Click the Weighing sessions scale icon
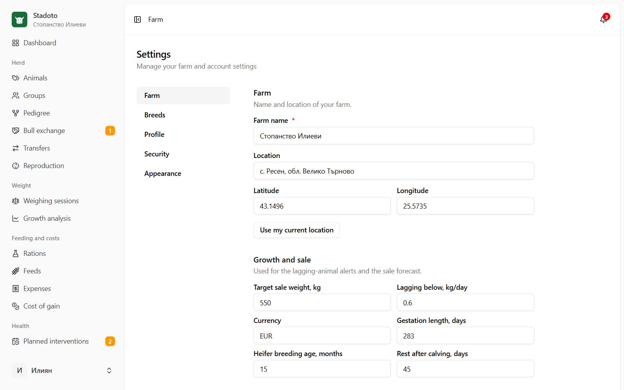The height and width of the screenshot is (390, 624). 16,201
